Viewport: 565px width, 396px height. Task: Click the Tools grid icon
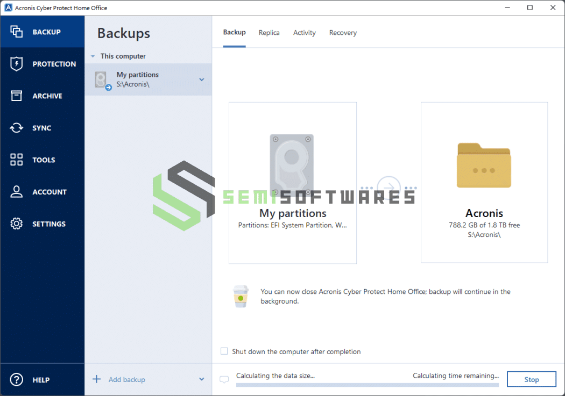[16, 160]
